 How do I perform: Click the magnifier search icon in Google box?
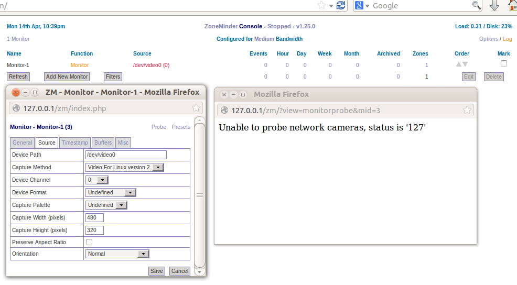coord(476,5)
